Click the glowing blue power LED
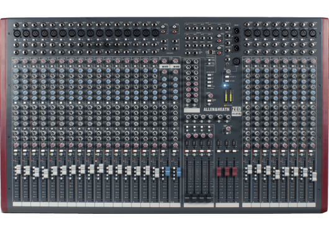Image resolution: width=329 pixels, height=230 pixels. (x=225, y=86)
